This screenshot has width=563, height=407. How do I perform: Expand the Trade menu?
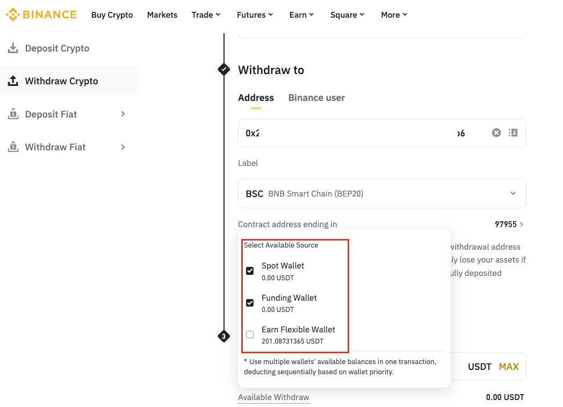tap(206, 15)
